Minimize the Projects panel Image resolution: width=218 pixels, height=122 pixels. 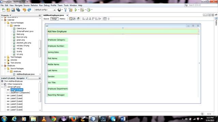point(40,15)
